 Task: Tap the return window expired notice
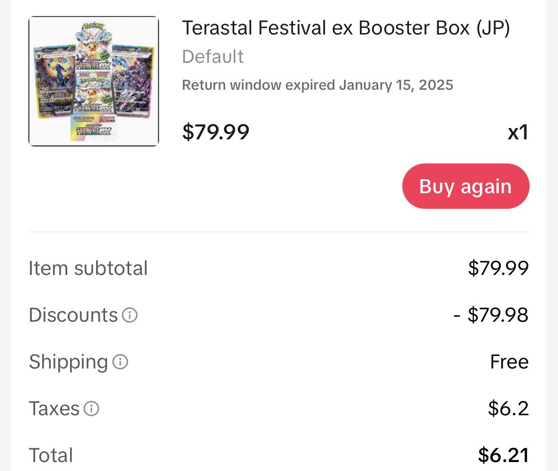coord(318,85)
